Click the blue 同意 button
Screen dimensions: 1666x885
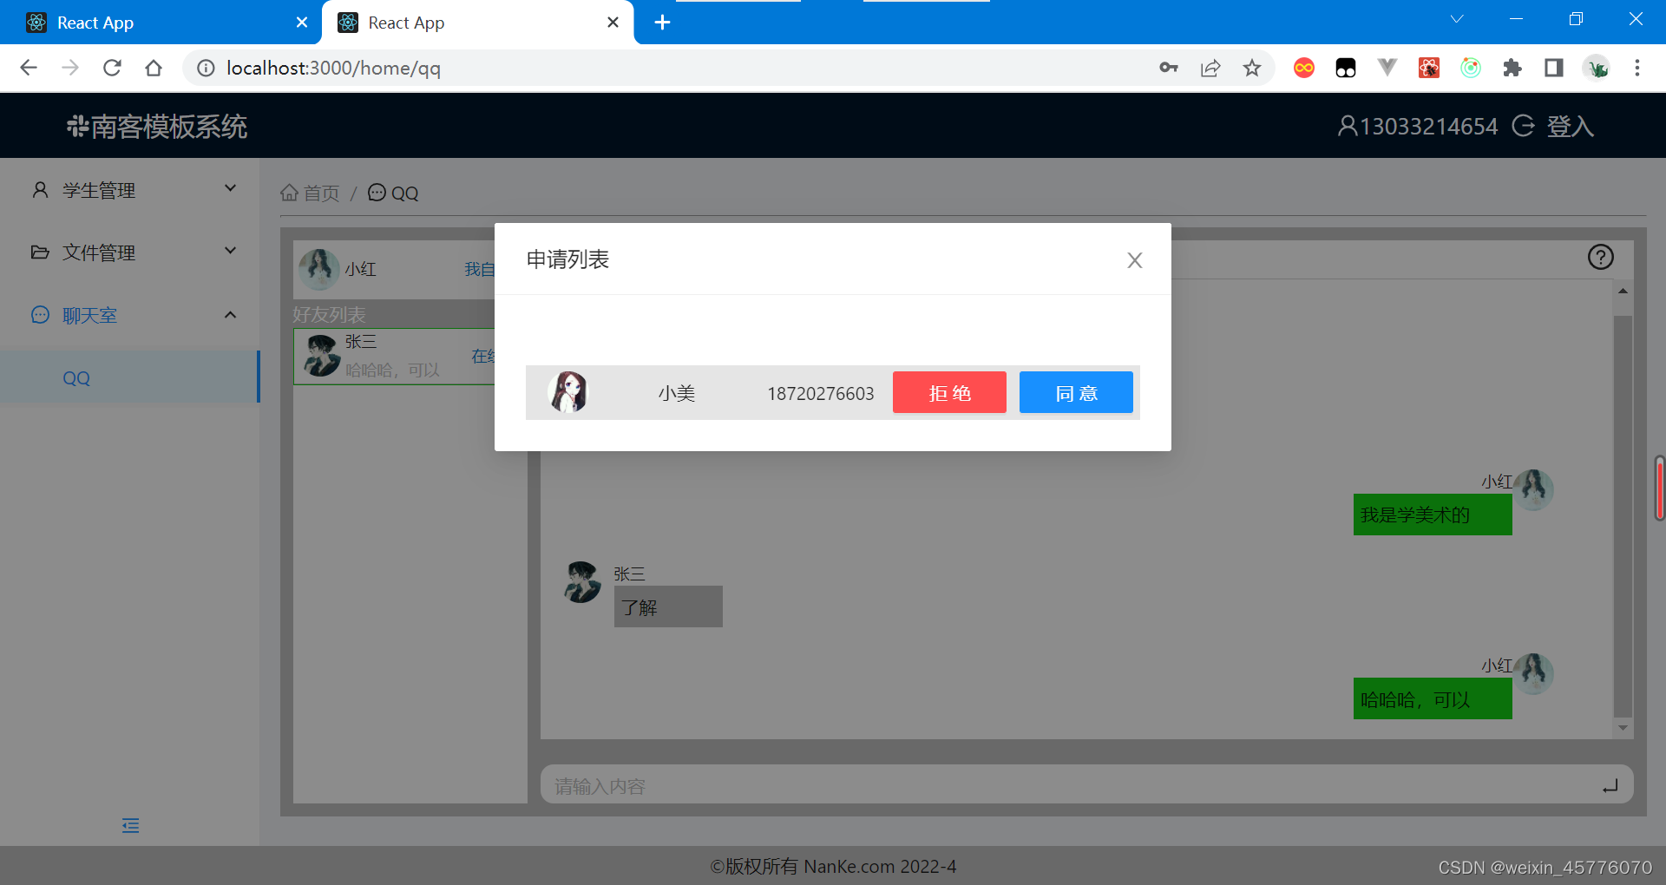[1076, 393]
